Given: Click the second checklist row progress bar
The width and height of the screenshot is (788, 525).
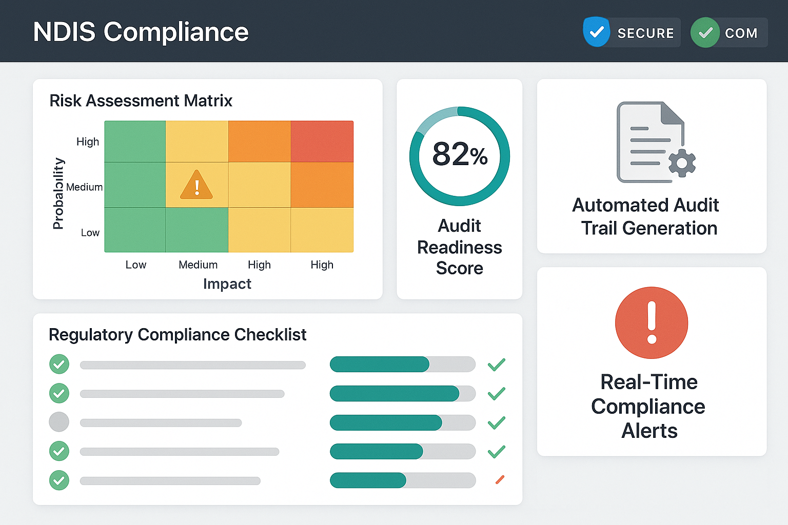Looking at the screenshot, I should tap(403, 393).
